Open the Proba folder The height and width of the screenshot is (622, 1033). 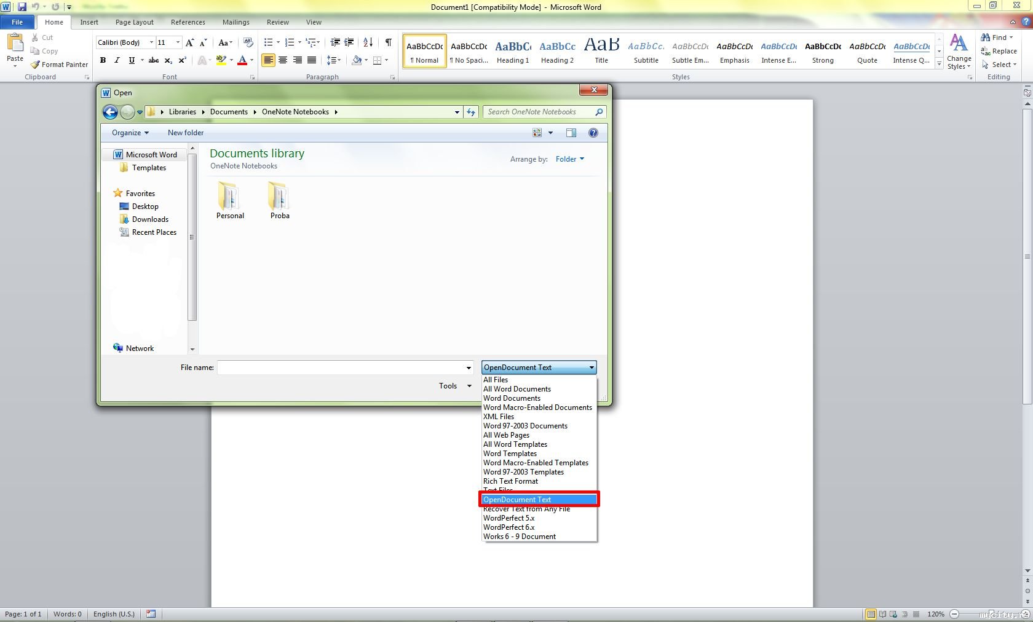point(280,200)
